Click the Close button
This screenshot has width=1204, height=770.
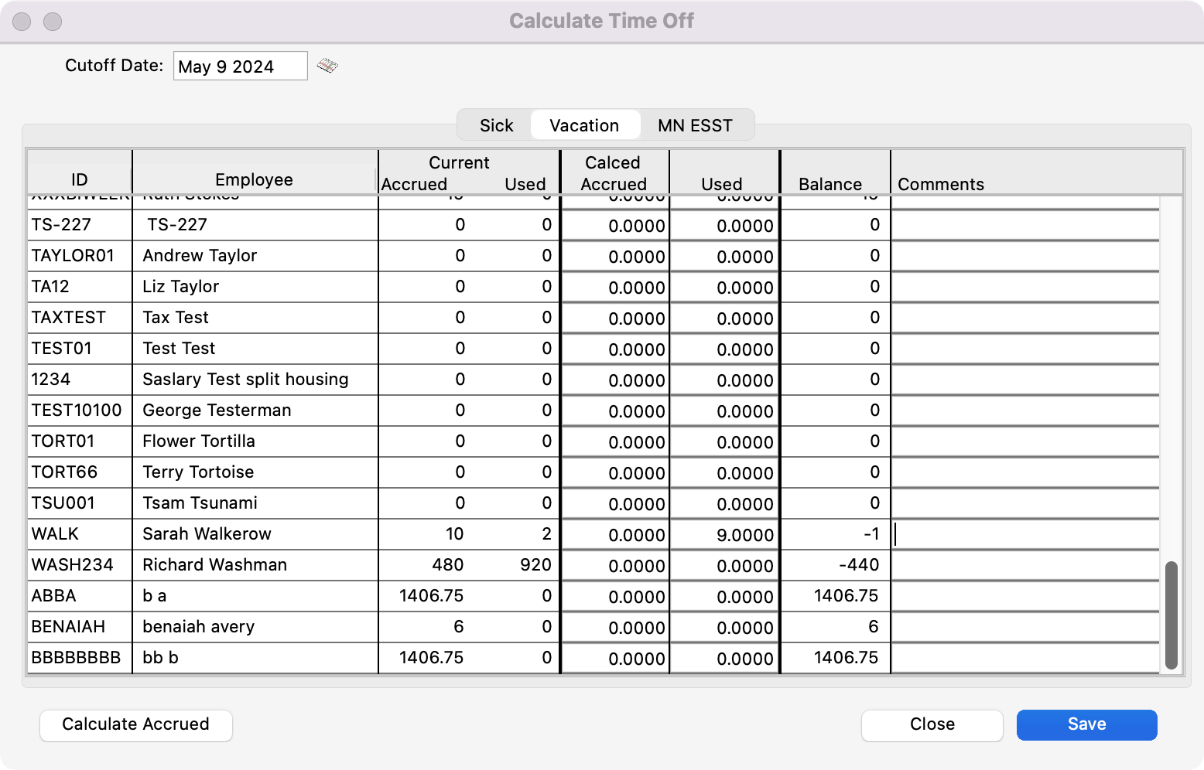[x=932, y=724]
